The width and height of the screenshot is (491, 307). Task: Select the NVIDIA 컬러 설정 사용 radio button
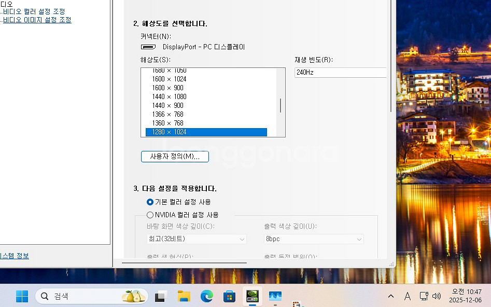(150, 215)
